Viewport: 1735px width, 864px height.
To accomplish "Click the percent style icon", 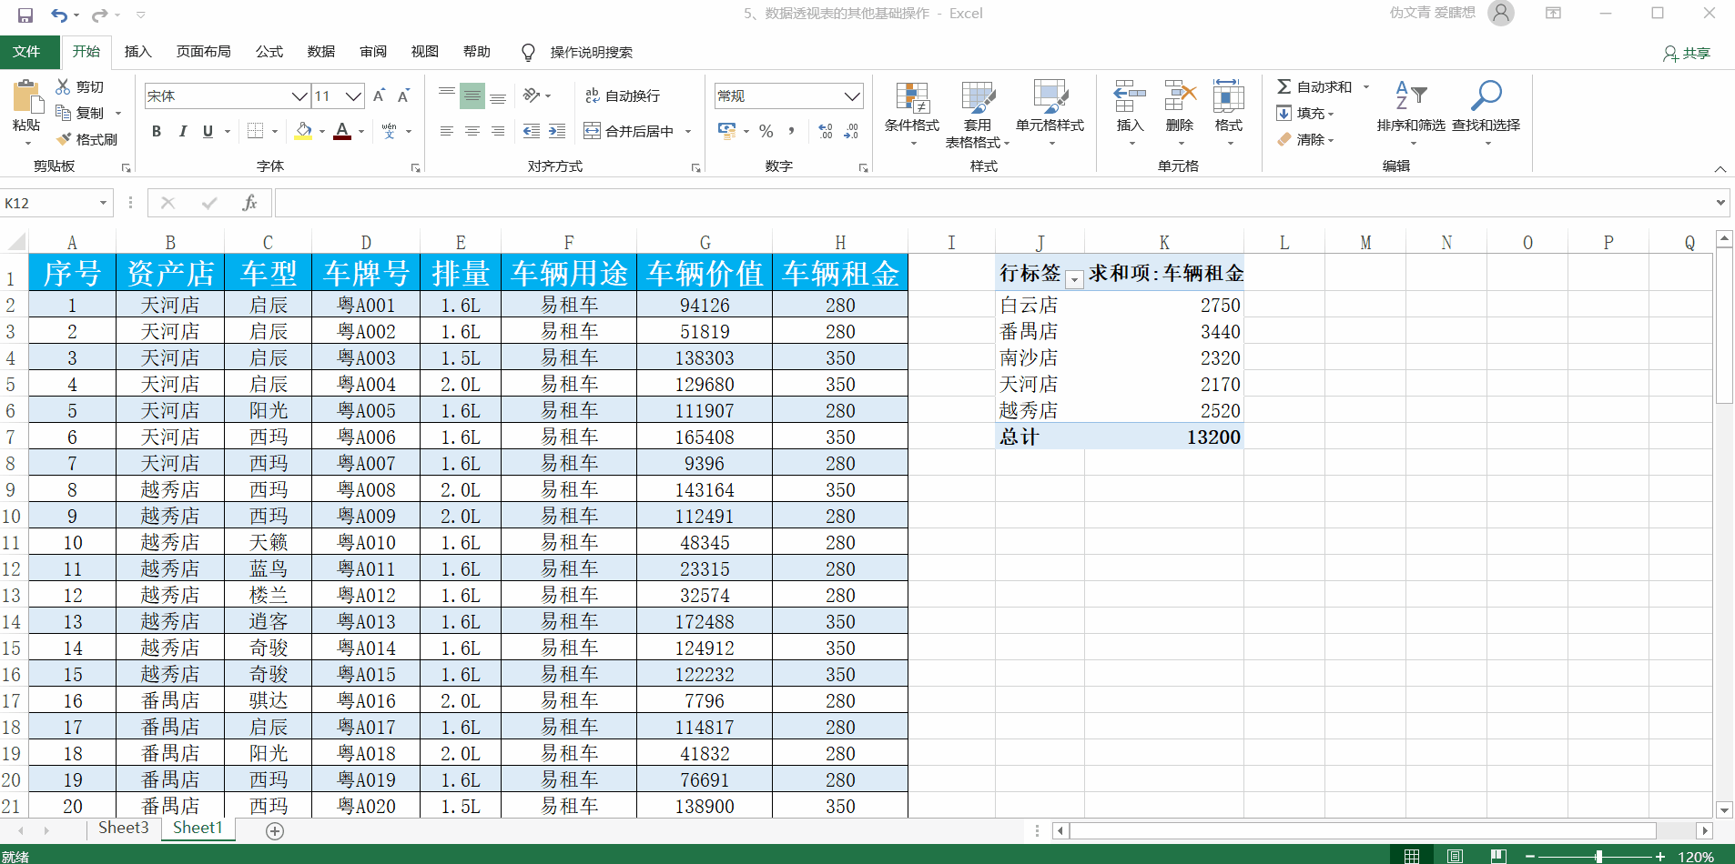I will 766,131.
